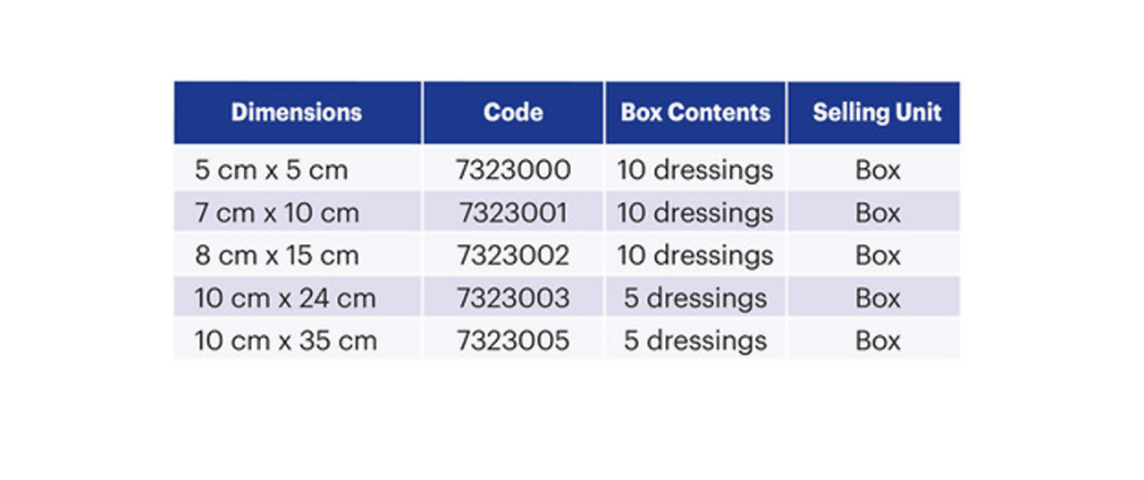Click the 10 cm x 35 cm cell
Image resolution: width=1144 pixels, height=480 pixels.
[285, 341]
